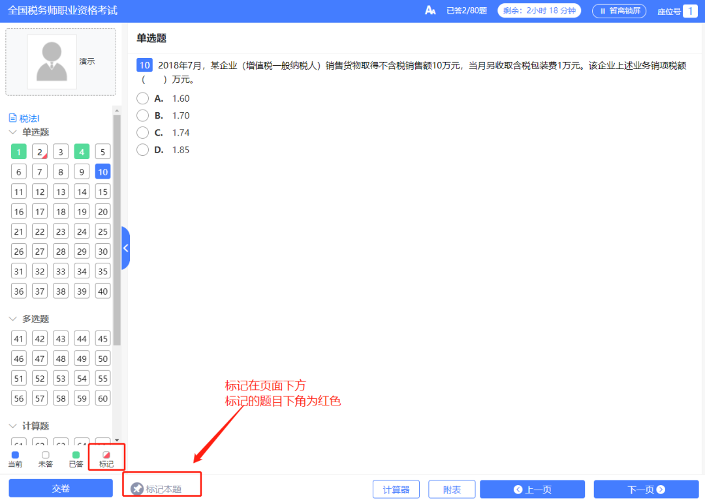Click the 当前 blue legend square
The width and height of the screenshot is (705, 500).
pyautogui.click(x=15, y=454)
